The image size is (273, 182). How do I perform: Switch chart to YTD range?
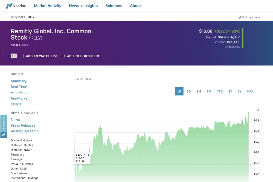pos(220,91)
